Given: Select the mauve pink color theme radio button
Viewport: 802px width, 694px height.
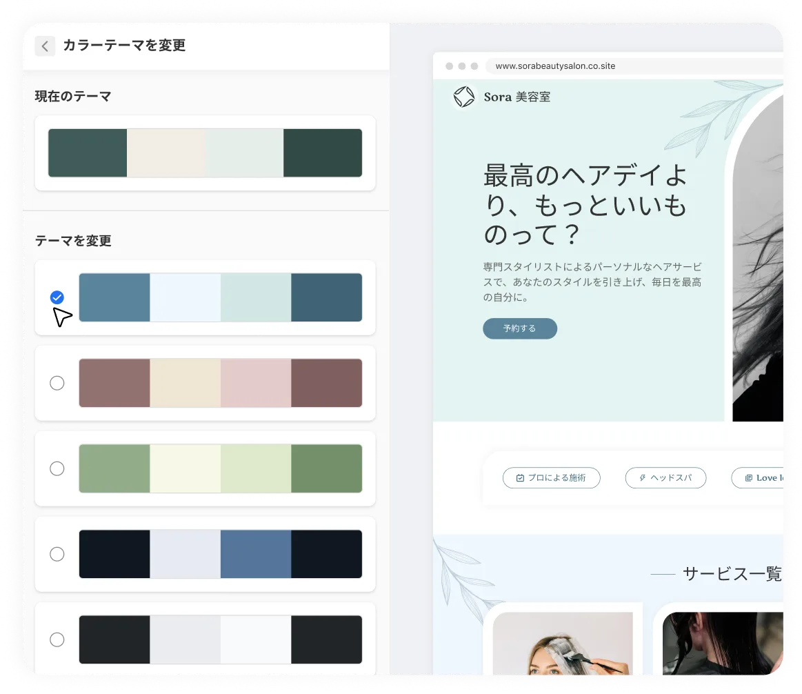Looking at the screenshot, I should [x=57, y=383].
